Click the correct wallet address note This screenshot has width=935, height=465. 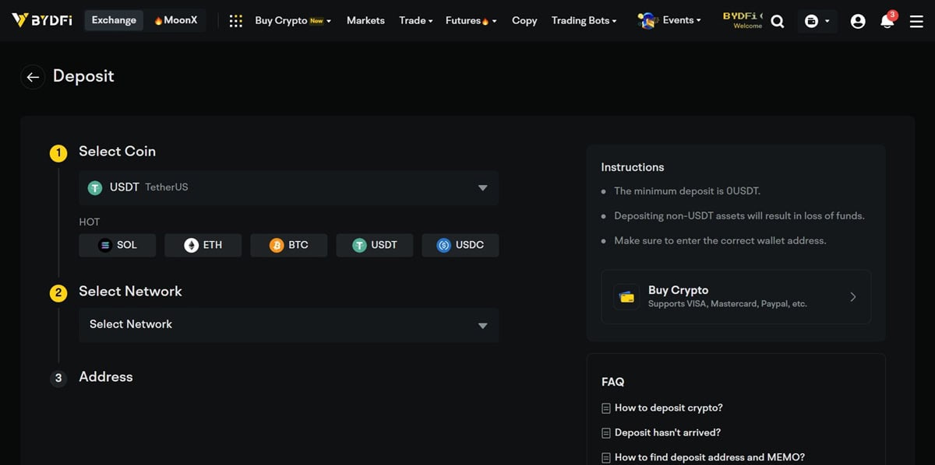720,241
